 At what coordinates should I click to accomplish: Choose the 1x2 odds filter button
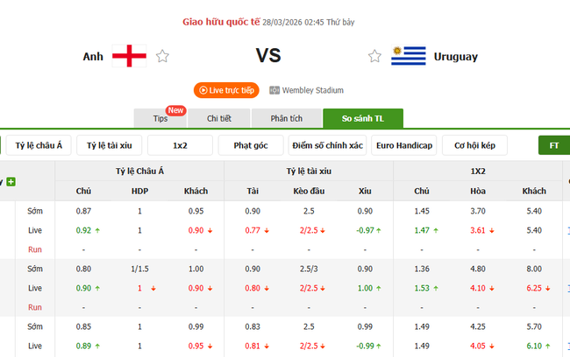pos(180,145)
